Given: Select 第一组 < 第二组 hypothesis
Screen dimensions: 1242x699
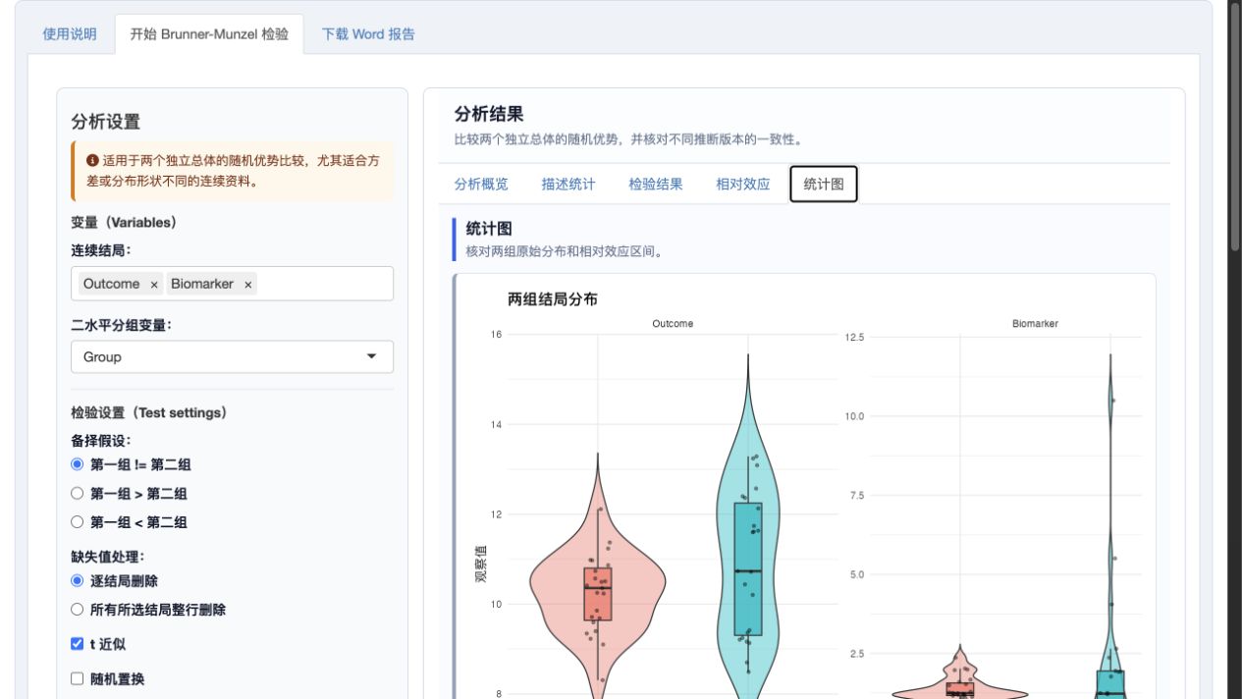Looking at the screenshot, I should (78, 522).
